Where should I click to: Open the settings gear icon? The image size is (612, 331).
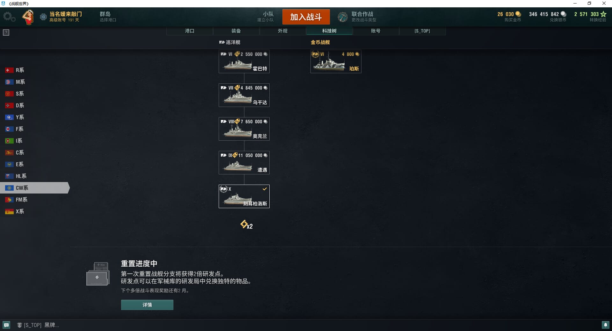pos(9,17)
